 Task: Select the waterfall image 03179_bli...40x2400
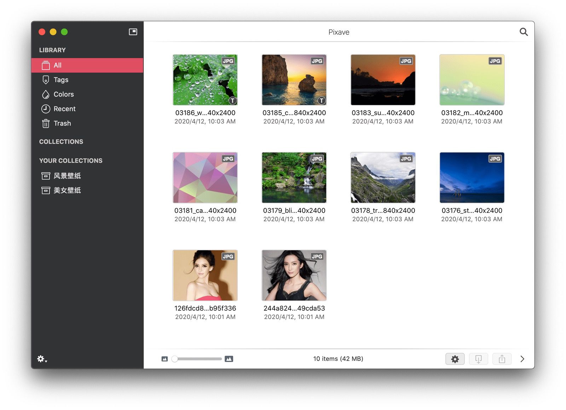tap(294, 177)
